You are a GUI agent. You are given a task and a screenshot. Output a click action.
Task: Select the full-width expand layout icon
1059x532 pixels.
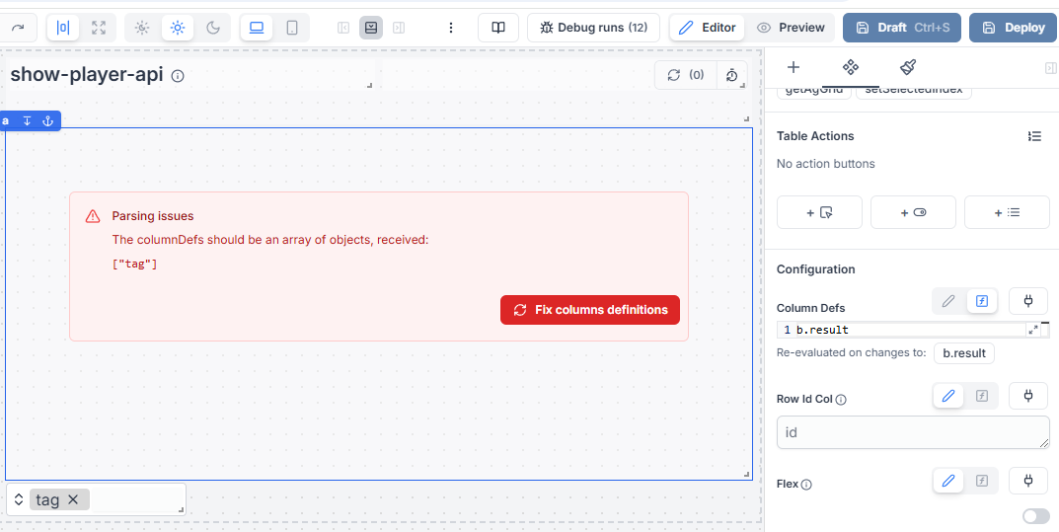[x=100, y=28]
